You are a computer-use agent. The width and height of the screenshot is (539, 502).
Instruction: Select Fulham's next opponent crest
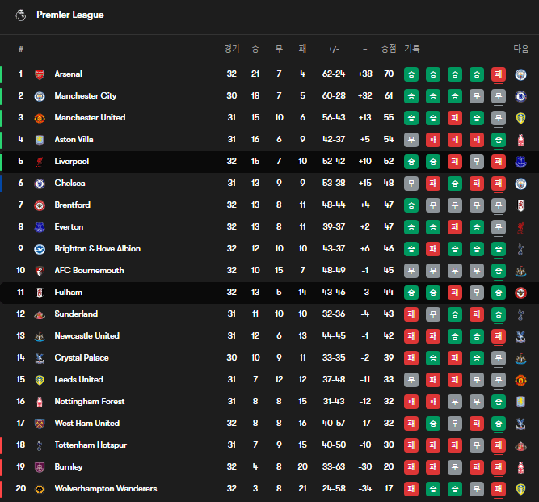(520, 293)
